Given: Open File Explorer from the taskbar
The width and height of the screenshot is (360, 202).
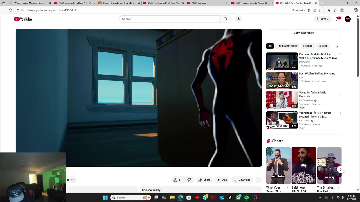Looking at the screenshot, I should tap(172, 198).
